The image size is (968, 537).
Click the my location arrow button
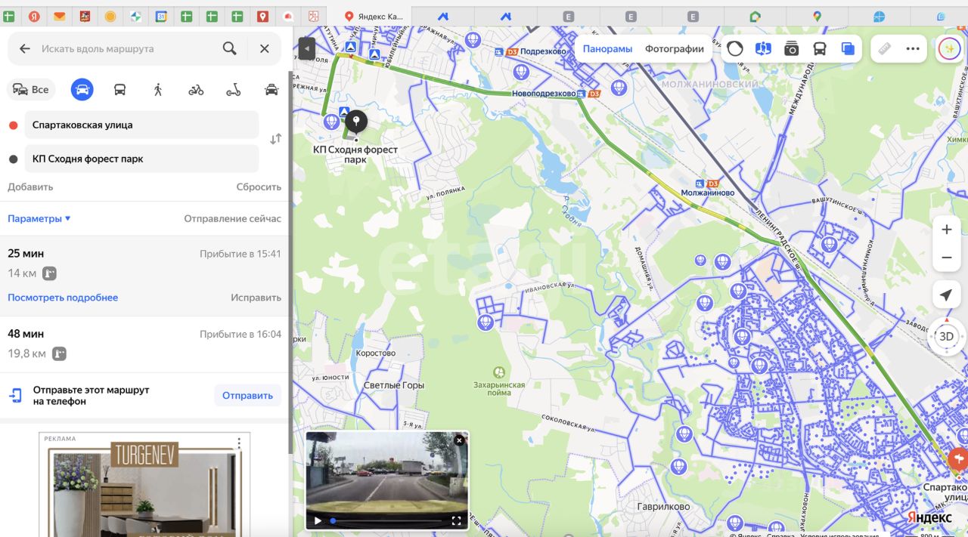946,295
